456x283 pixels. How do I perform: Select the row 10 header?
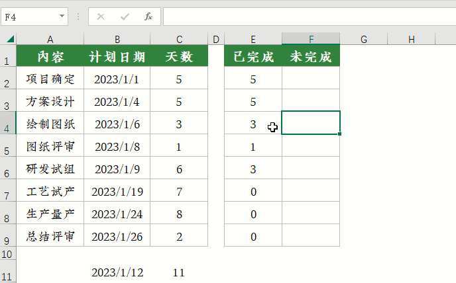coord(8,255)
